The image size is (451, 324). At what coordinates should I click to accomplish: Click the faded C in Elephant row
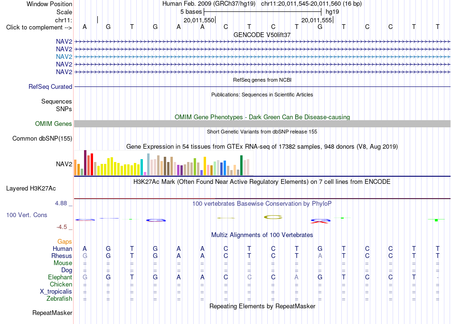[x=249, y=277]
